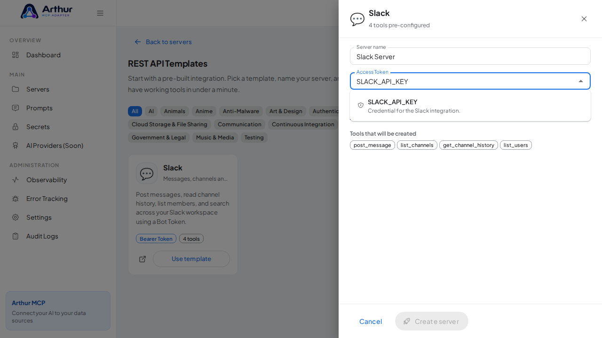Viewport: 602px width, 338px height.
Task: Click the Arthur MCP Adapter logo
Action: pyautogui.click(x=46, y=11)
